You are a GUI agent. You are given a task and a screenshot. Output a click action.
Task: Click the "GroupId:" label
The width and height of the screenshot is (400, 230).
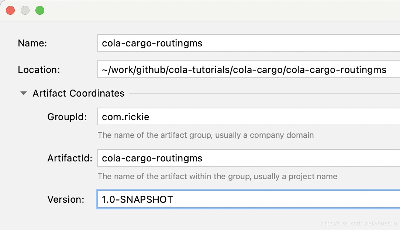(67, 117)
